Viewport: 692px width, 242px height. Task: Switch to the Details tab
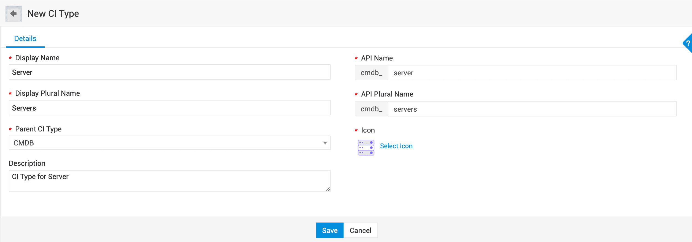pyautogui.click(x=25, y=38)
